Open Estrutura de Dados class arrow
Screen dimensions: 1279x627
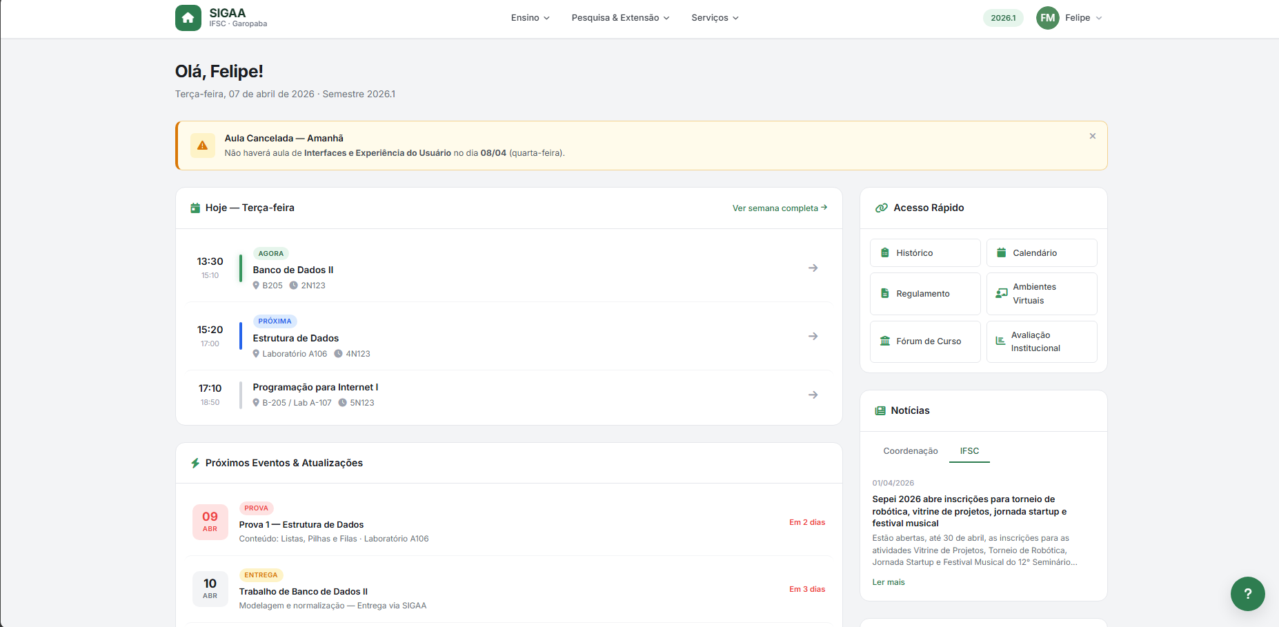coord(813,336)
